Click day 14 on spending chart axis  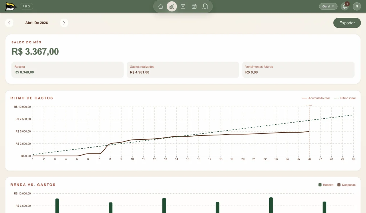click(x=176, y=159)
